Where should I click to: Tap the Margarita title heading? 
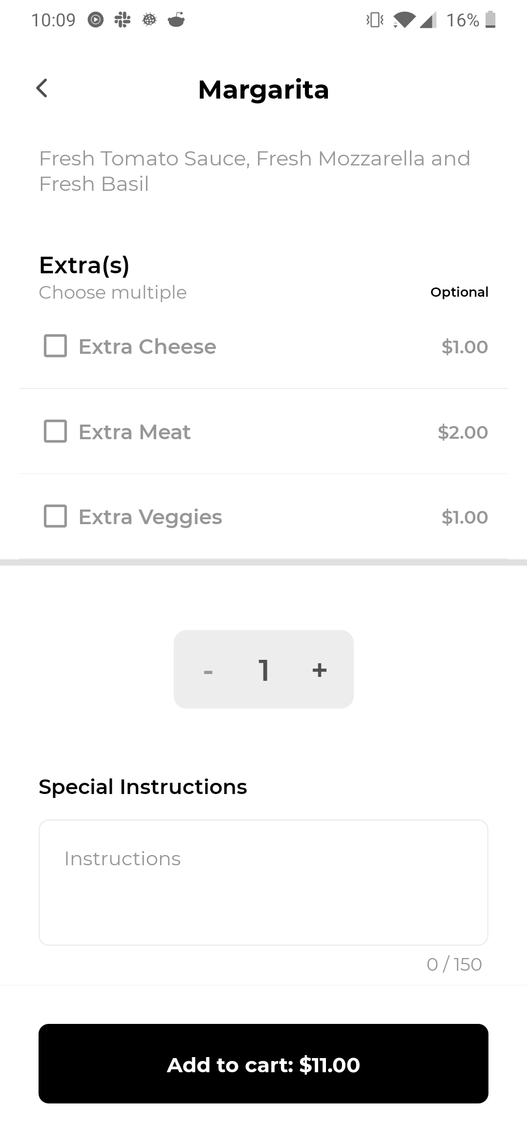(x=263, y=90)
